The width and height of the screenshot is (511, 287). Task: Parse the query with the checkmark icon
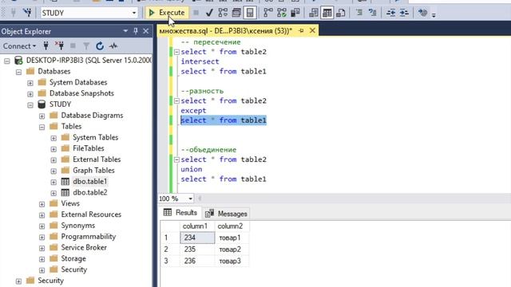(x=209, y=13)
